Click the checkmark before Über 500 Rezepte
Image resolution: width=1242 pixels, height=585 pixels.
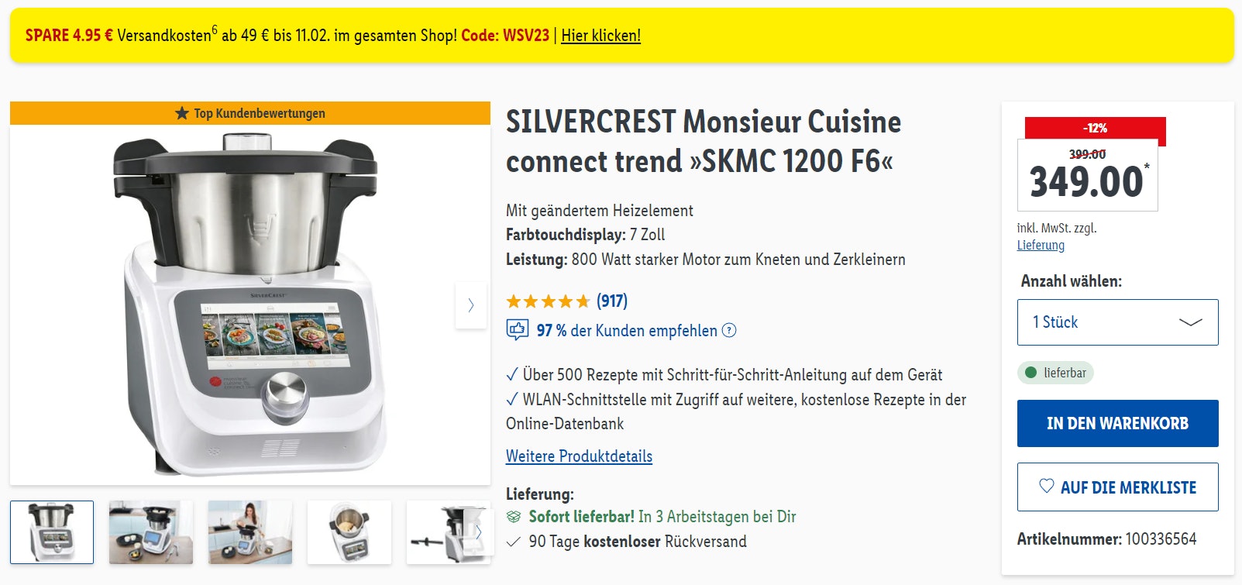(511, 374)
